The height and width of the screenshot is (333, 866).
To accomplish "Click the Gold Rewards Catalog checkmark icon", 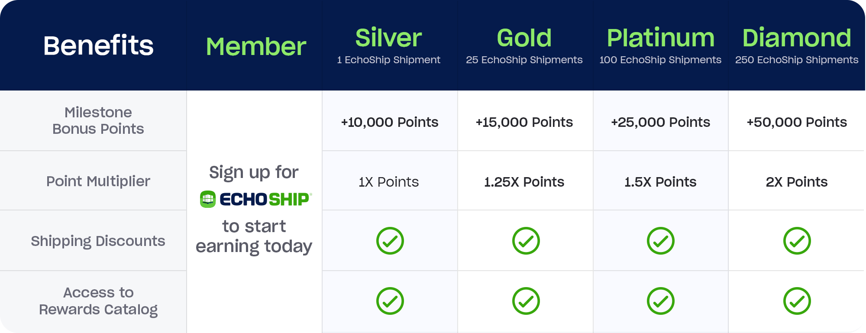I will click(526, 301).
